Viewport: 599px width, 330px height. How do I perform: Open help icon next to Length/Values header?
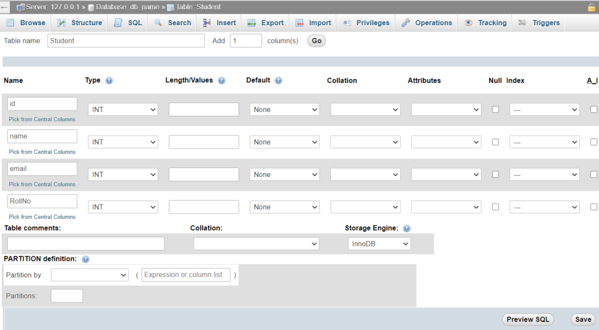[x=221, y=81]
